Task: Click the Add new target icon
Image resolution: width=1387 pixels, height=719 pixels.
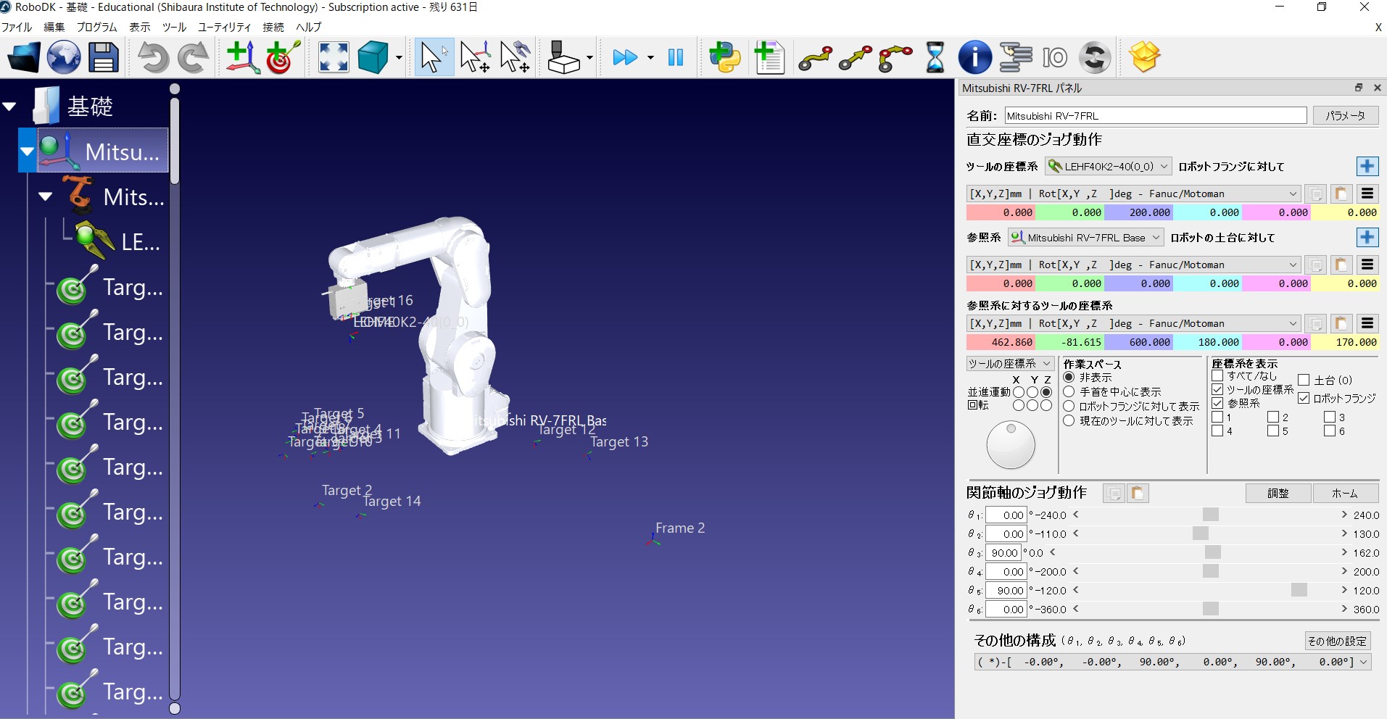Action: tap(283, 57)
